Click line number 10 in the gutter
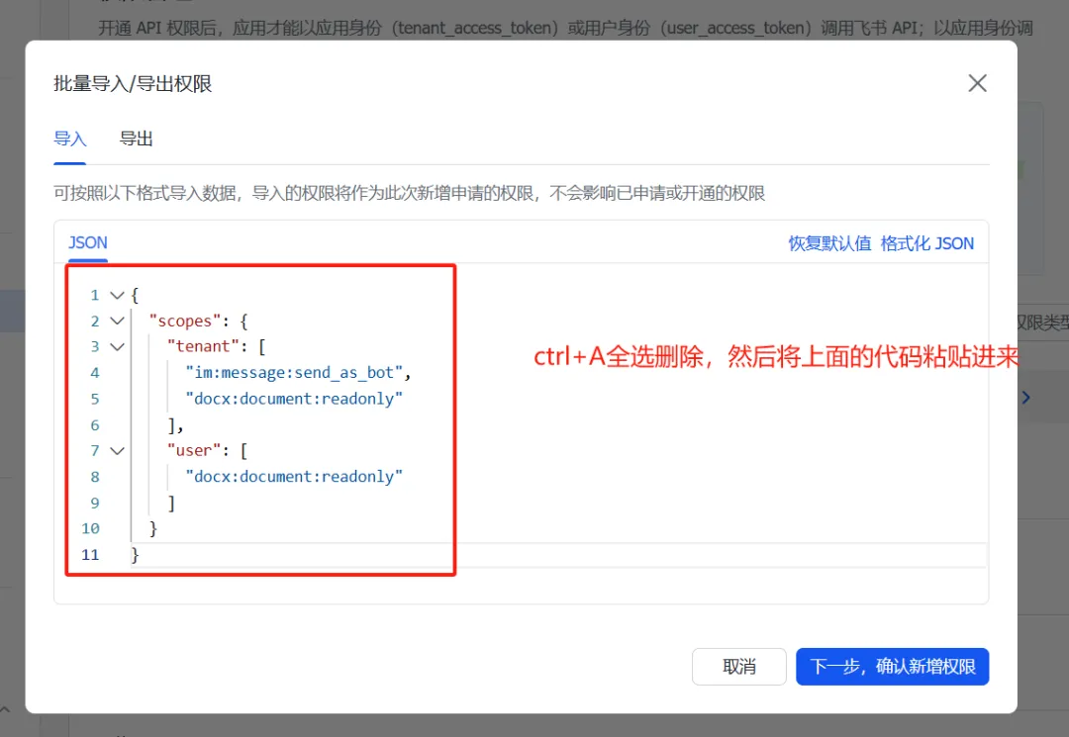Screen dimensions: 1069x737 click(x=91, y=528)
